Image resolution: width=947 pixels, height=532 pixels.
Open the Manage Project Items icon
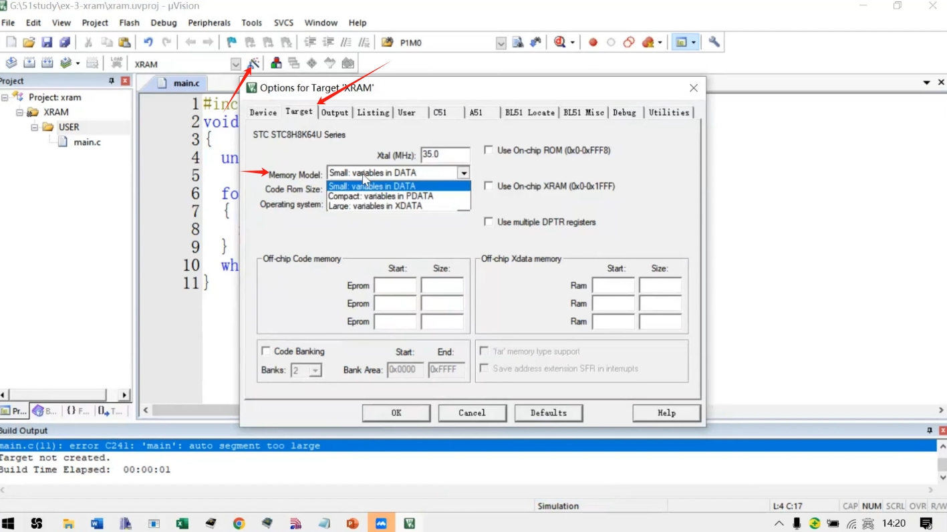point(276,63)
